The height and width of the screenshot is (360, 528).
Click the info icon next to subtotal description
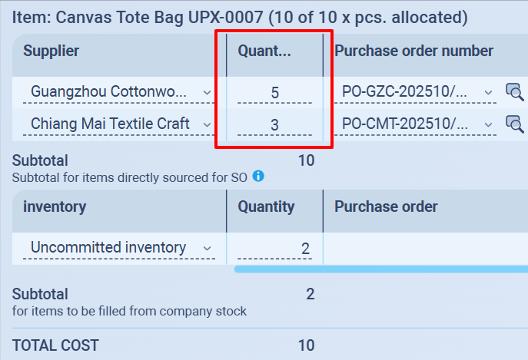coord(258,176)
